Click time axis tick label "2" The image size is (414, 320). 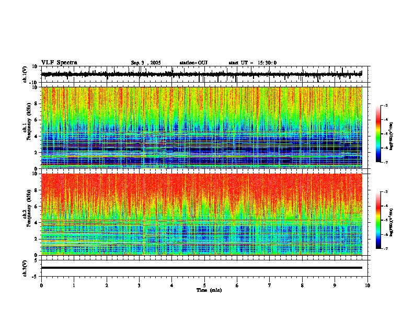point(107,285)
